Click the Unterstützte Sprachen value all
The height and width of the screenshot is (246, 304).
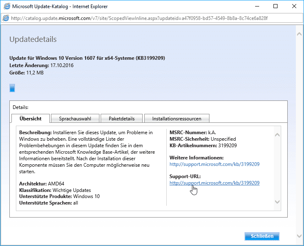point(76,203)
